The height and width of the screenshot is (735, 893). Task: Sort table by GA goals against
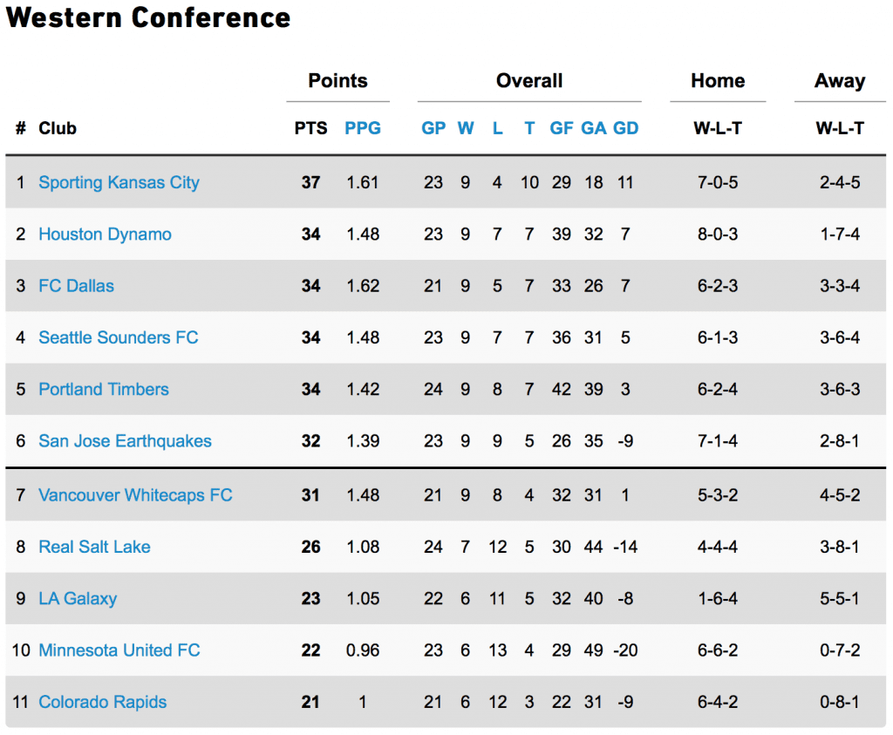tap(593, 128)
